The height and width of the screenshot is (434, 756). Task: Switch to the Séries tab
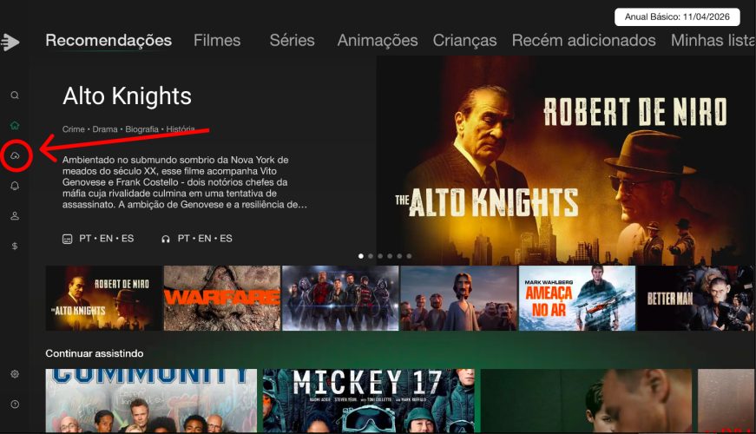(x=293, y=41)
